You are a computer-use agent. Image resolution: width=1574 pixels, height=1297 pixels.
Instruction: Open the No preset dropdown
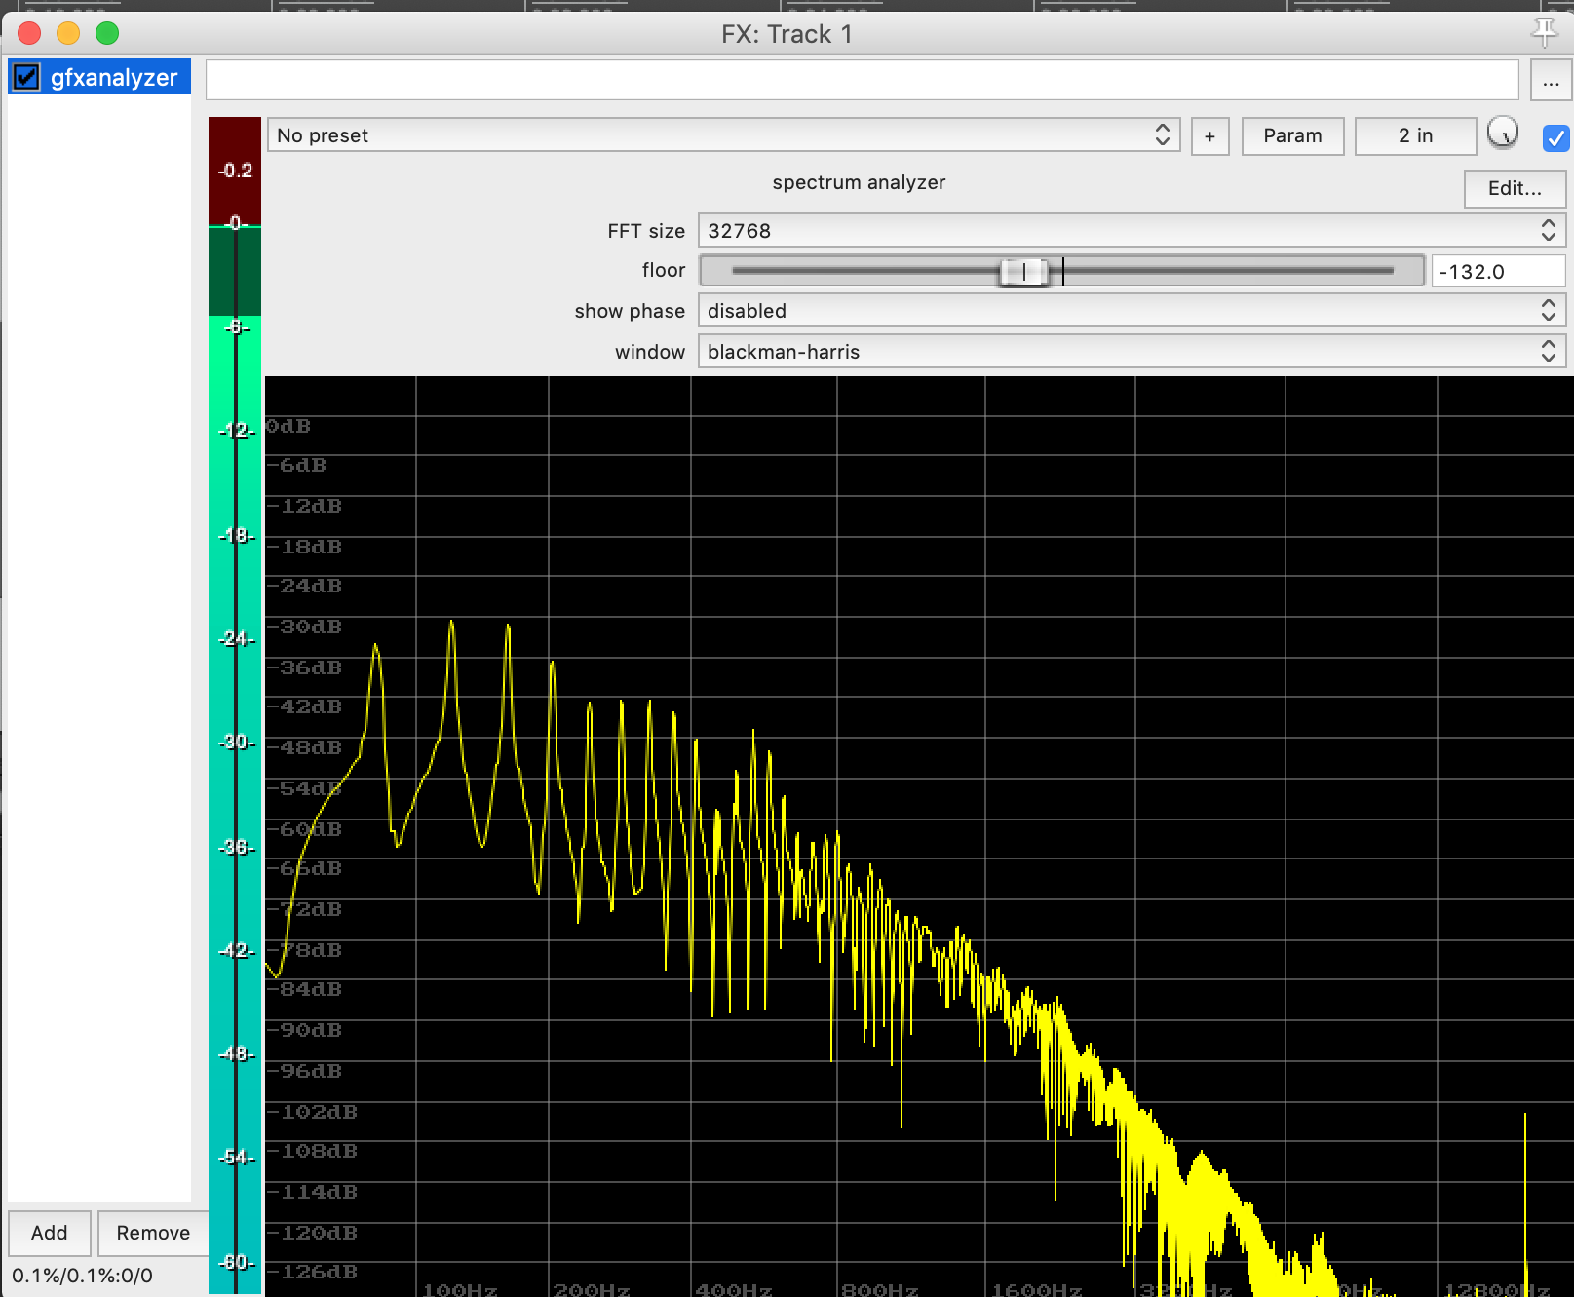click(x=723, y=135)
